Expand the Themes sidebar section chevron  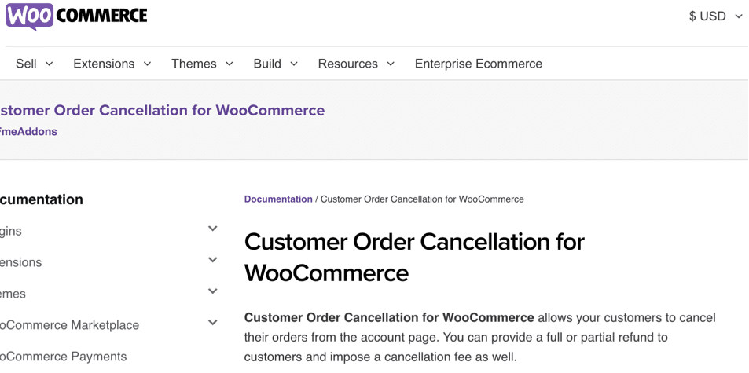[212, 291]
